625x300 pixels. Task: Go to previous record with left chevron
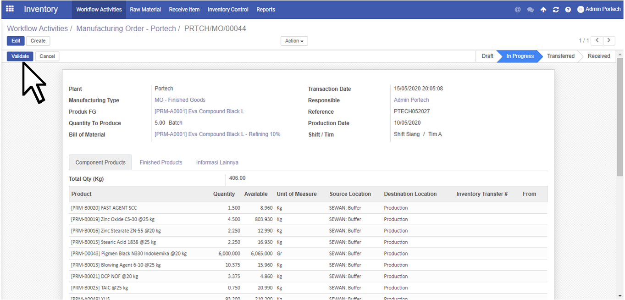click(x=597, y=40)
